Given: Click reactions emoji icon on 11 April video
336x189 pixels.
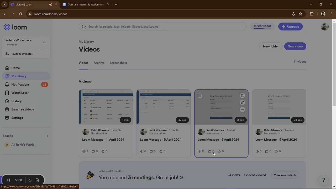Looking at the screenshot, I should click(x=103, y=151).
